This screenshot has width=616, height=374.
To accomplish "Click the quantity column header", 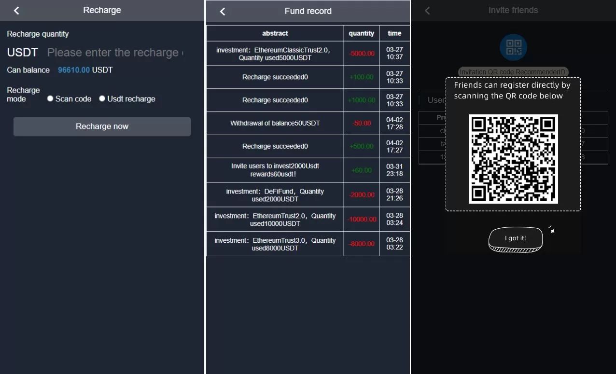I will tap(361, 33).
